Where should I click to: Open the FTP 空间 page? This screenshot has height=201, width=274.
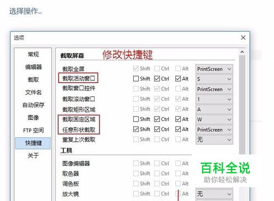33,130
